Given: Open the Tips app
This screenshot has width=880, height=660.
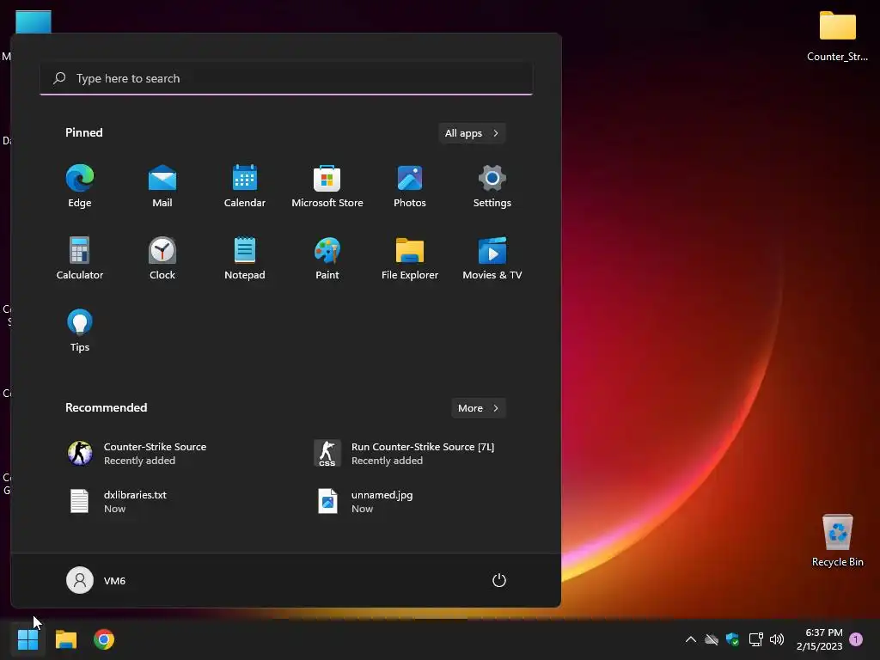Looking at the screenshot, I should click(x=80, y=331).
